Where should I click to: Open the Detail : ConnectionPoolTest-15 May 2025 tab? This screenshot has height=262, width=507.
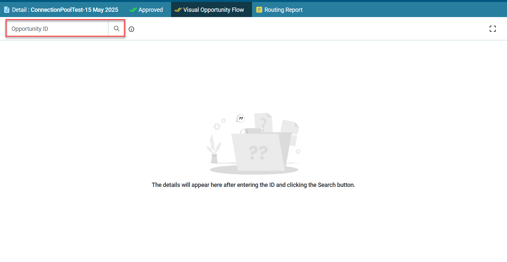65,10
